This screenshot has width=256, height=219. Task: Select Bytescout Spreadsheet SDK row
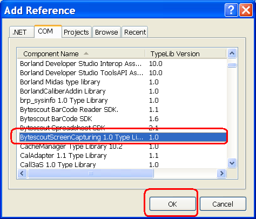coord(123,128)
